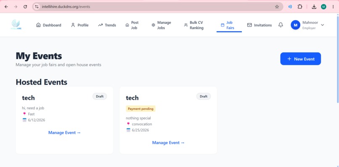Click the Invitations envelope icon
The width and height of the screenshot is (339, 167).
coord(249,25)
